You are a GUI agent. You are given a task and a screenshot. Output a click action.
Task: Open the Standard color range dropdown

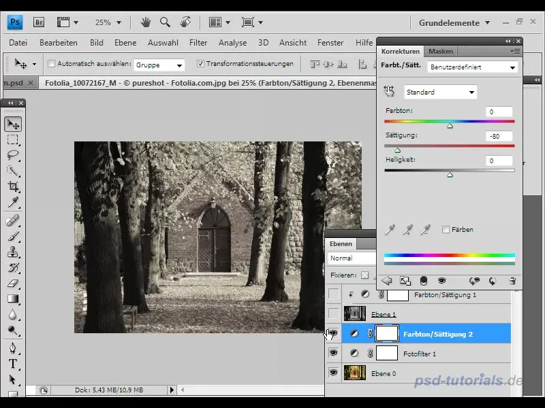pos(440,92)
